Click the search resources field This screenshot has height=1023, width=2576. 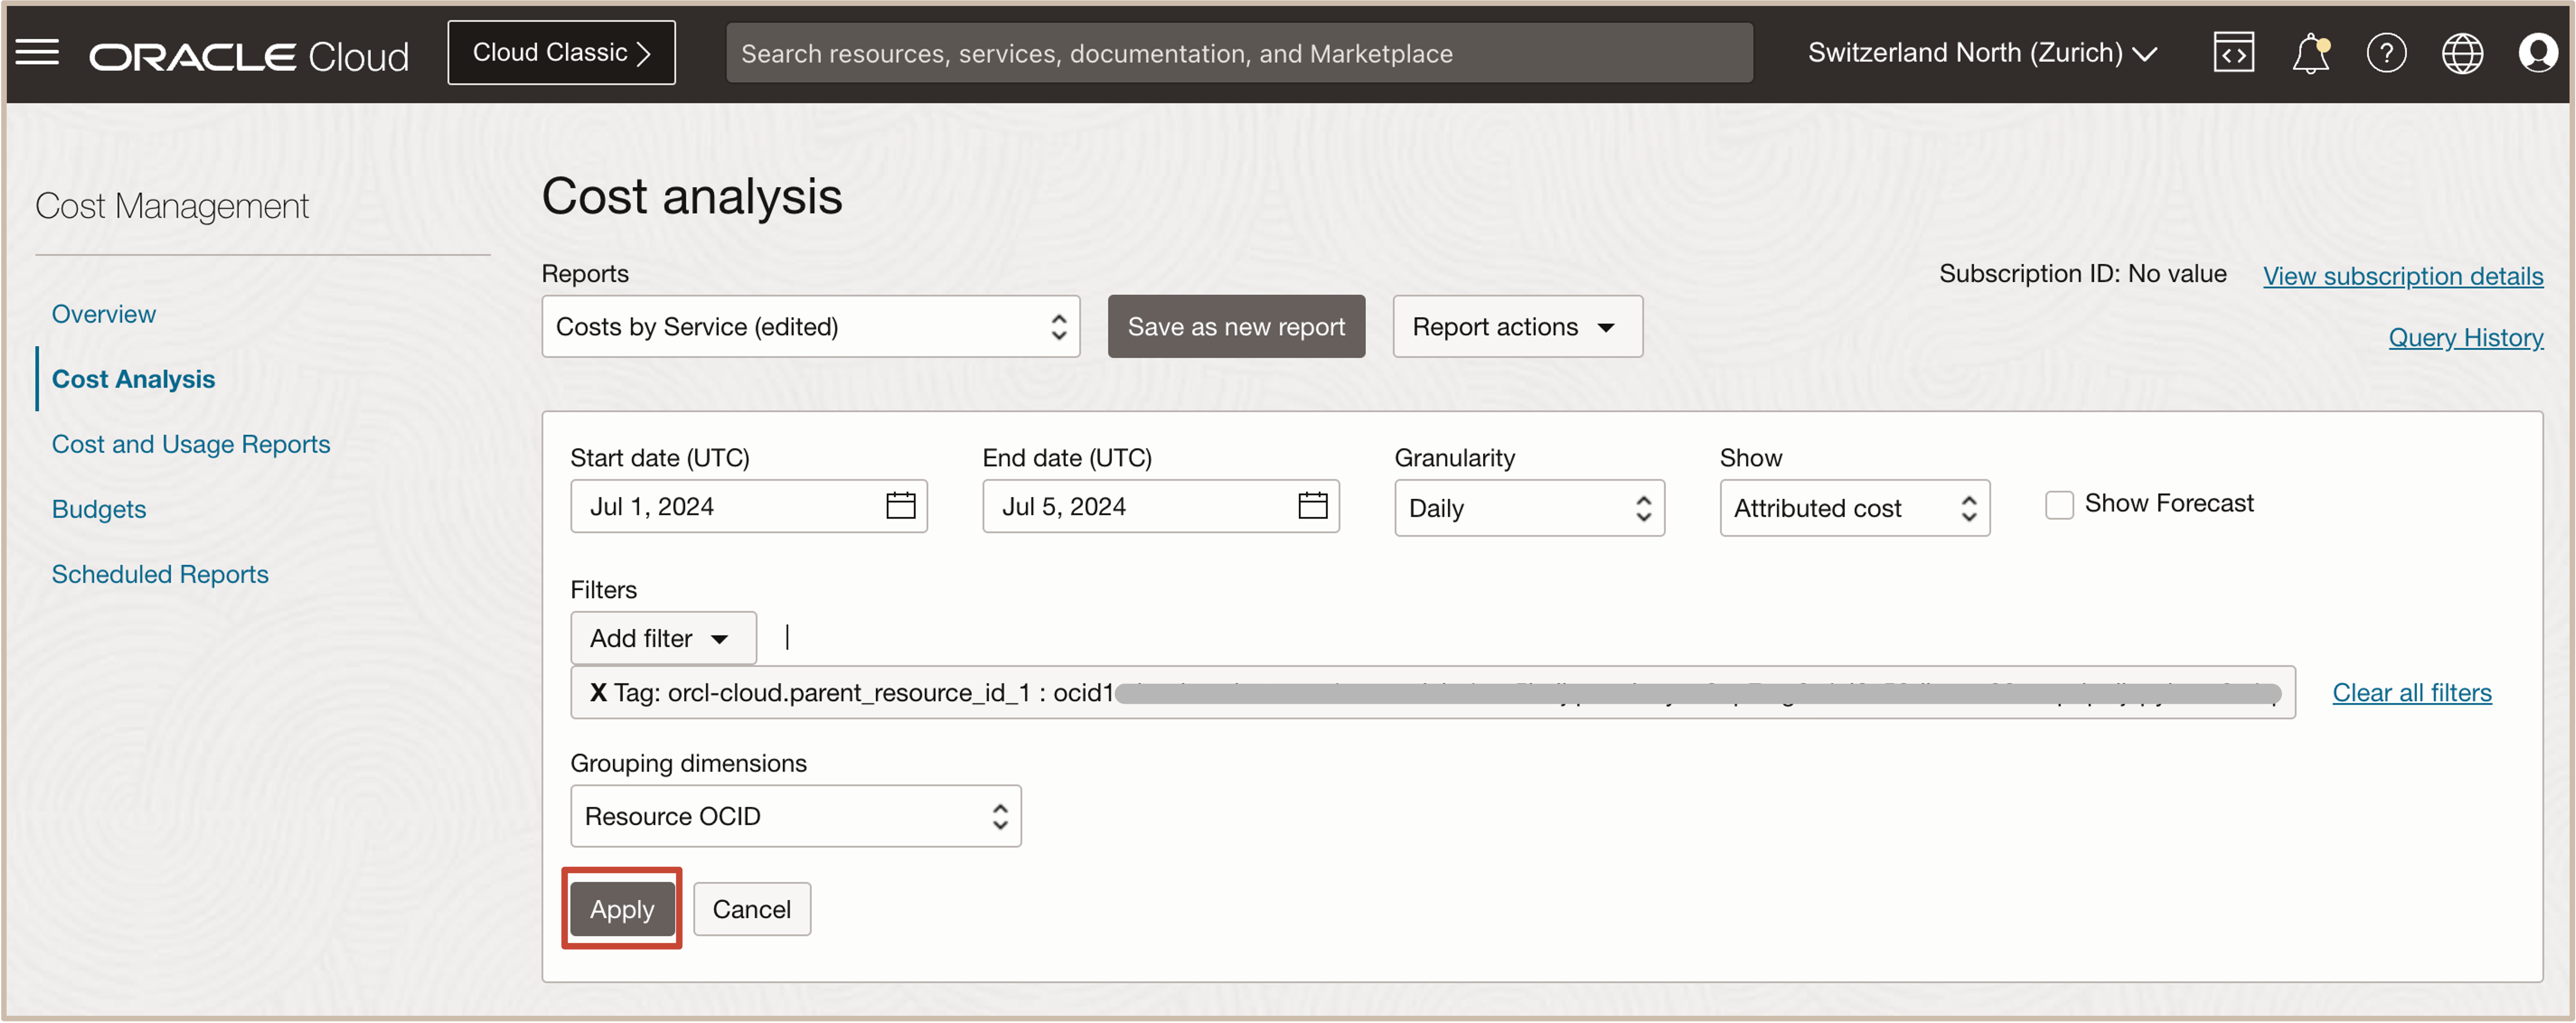pos(1238,53)
